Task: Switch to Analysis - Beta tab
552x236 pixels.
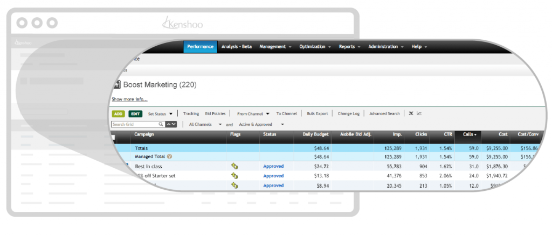Action: (237, 46)
